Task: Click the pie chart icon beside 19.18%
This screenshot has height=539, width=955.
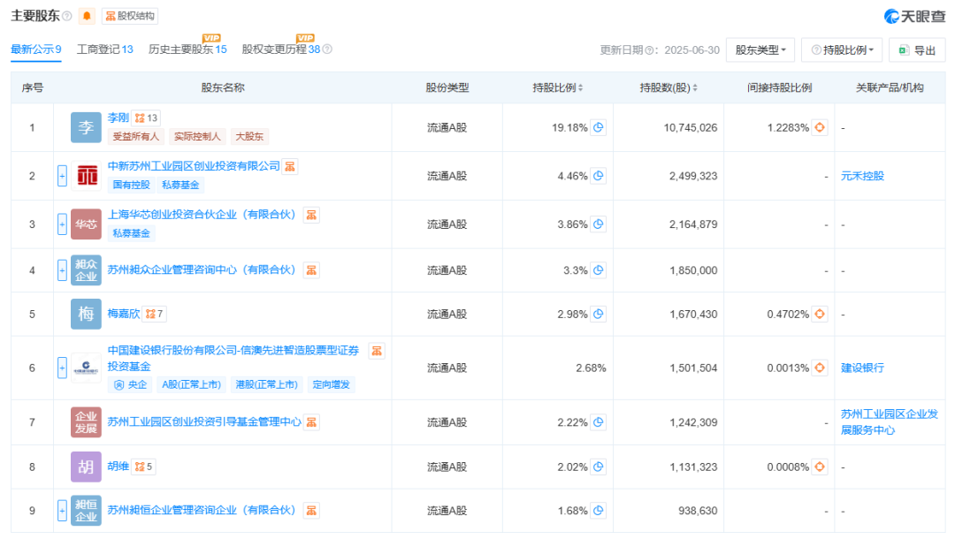Action: click(x=598, y=127)
